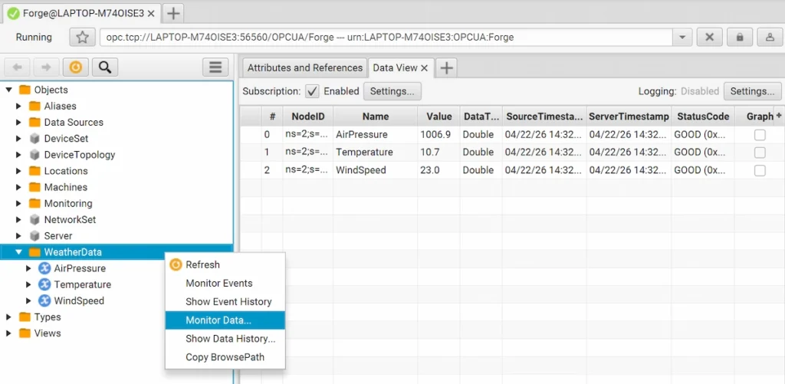Collapse the WeatherData folder
Viewport: 785px width, 384px height.
tap(18, 252)
